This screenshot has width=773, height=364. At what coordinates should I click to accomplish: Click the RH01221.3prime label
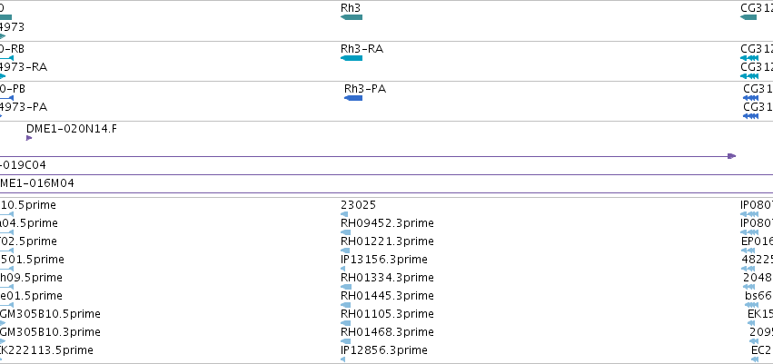coord(387,241)
